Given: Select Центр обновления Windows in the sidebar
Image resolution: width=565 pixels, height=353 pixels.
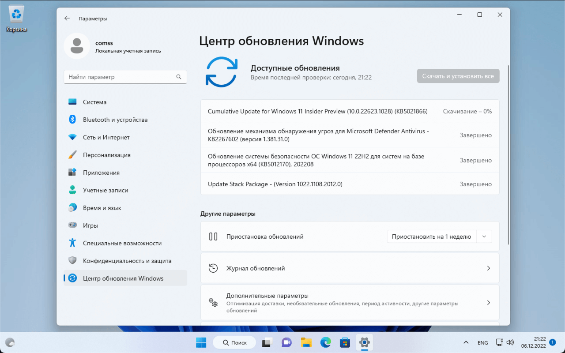Looking at the screenshot, I should pos(125,278).
